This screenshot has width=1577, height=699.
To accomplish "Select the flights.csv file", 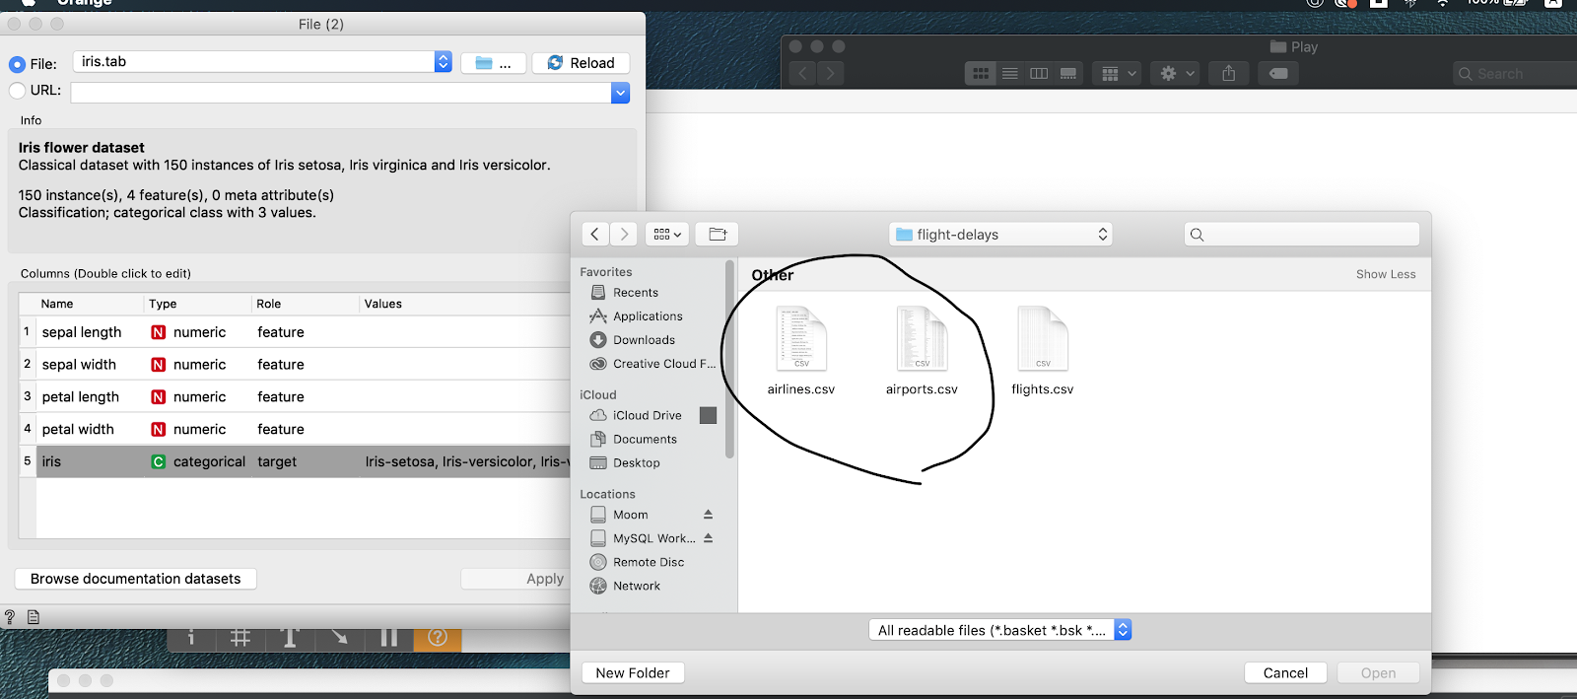I will click(1043, 351).
